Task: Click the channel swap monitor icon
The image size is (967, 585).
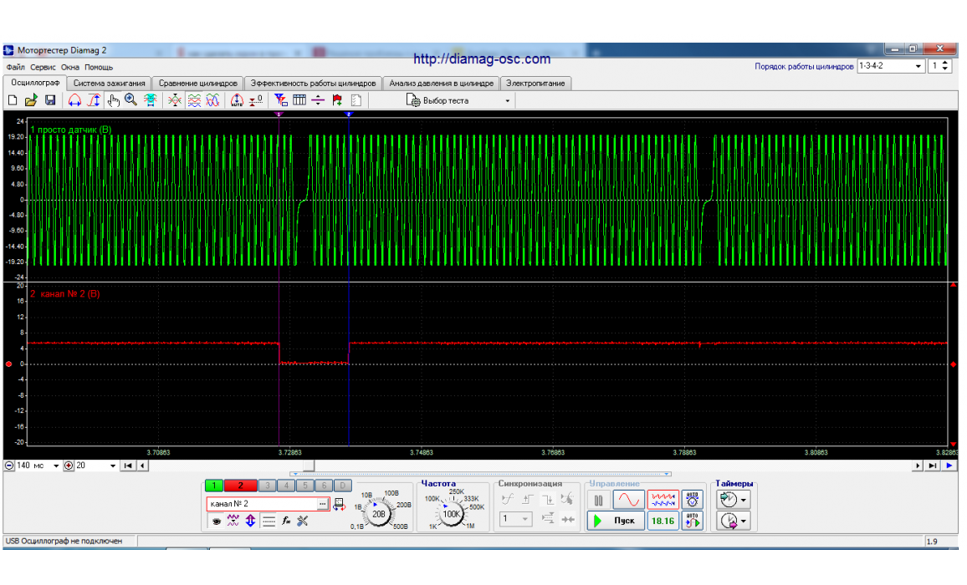Action: pyautogui.click(x=339, y=505)
